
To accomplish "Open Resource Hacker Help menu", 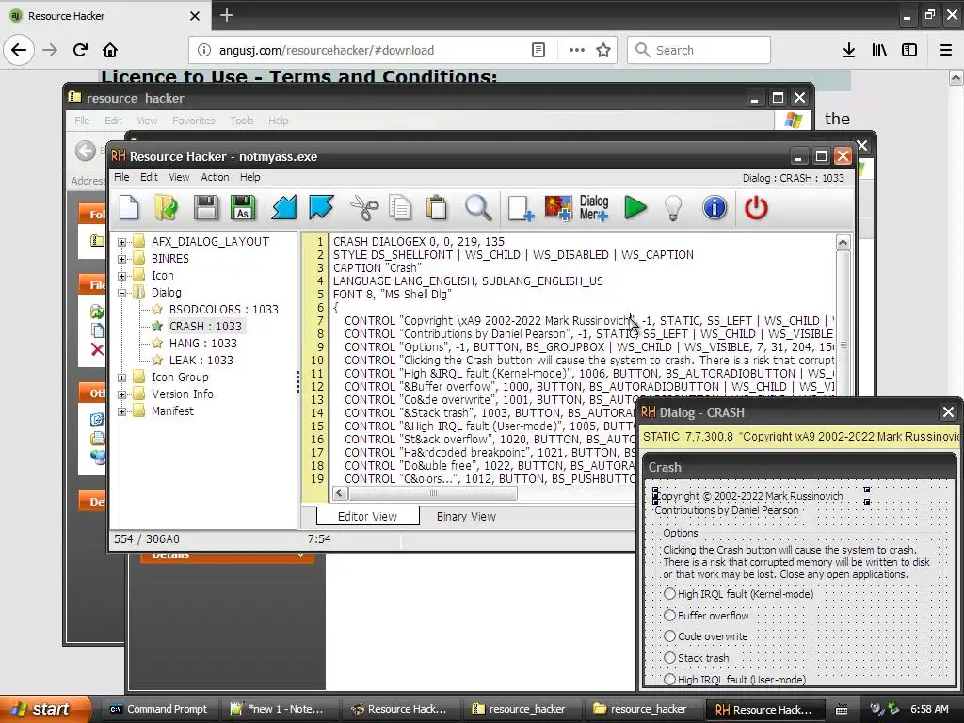I will pos(249,177).
